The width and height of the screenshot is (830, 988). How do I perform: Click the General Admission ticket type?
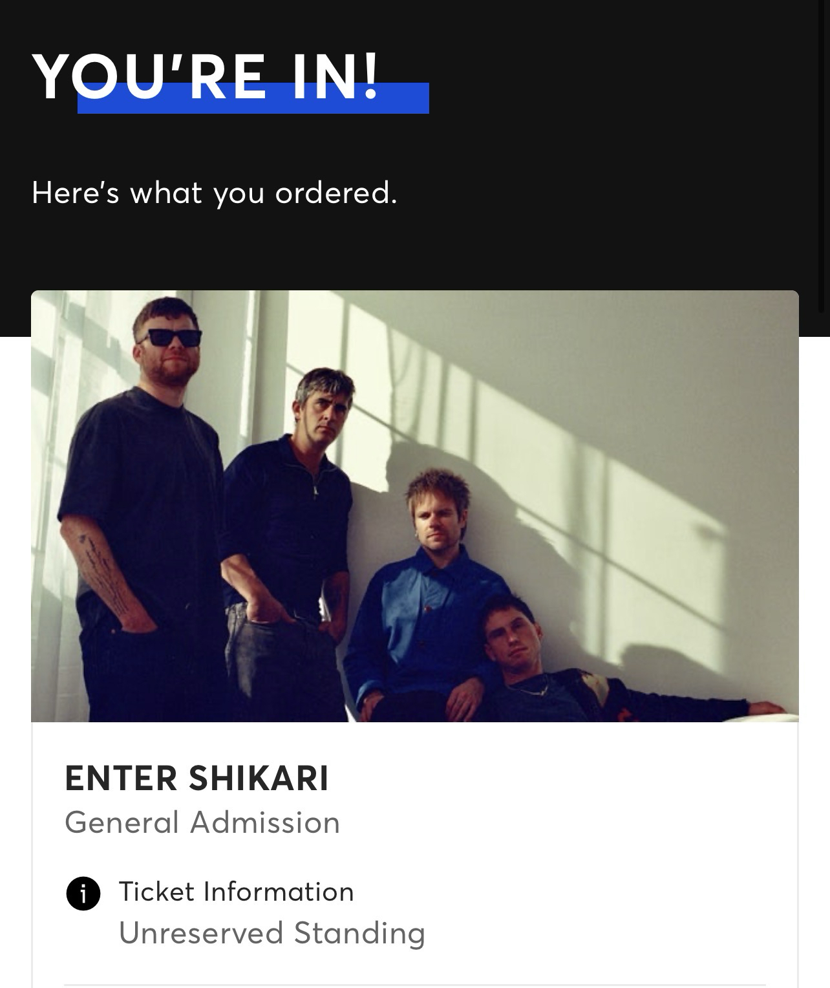[x=202, y=822]
